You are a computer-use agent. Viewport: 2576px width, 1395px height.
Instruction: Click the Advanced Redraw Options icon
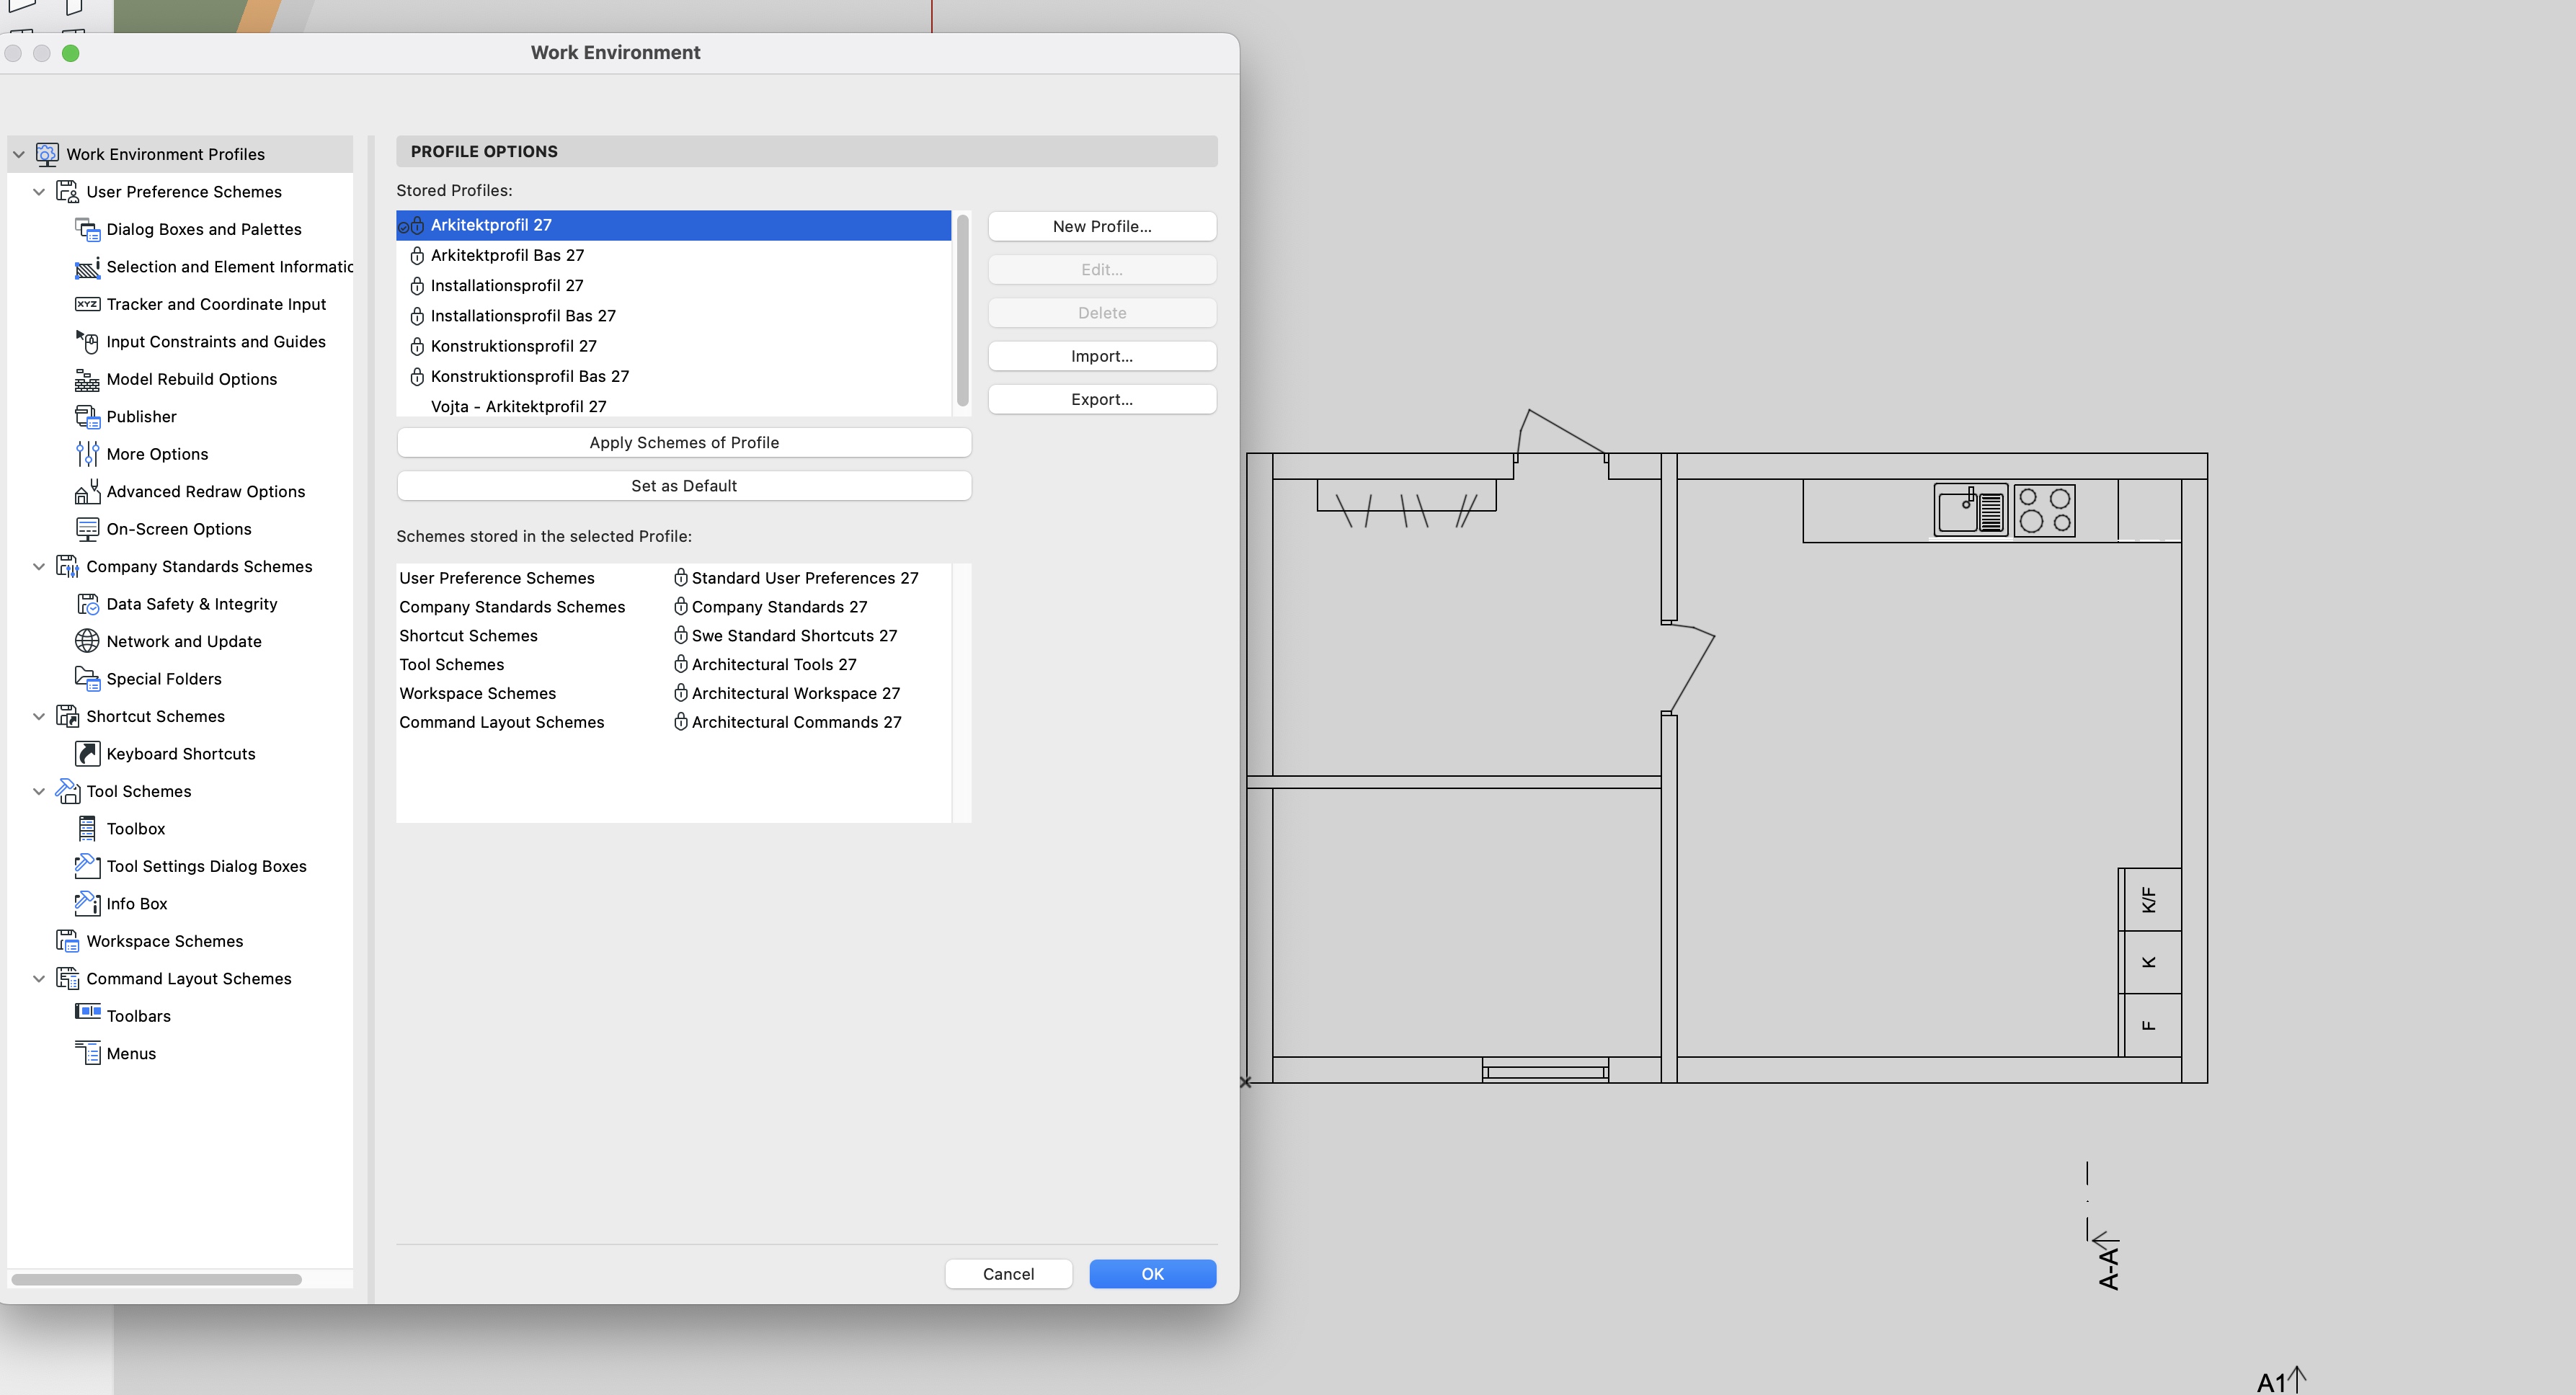click(87, 491)
